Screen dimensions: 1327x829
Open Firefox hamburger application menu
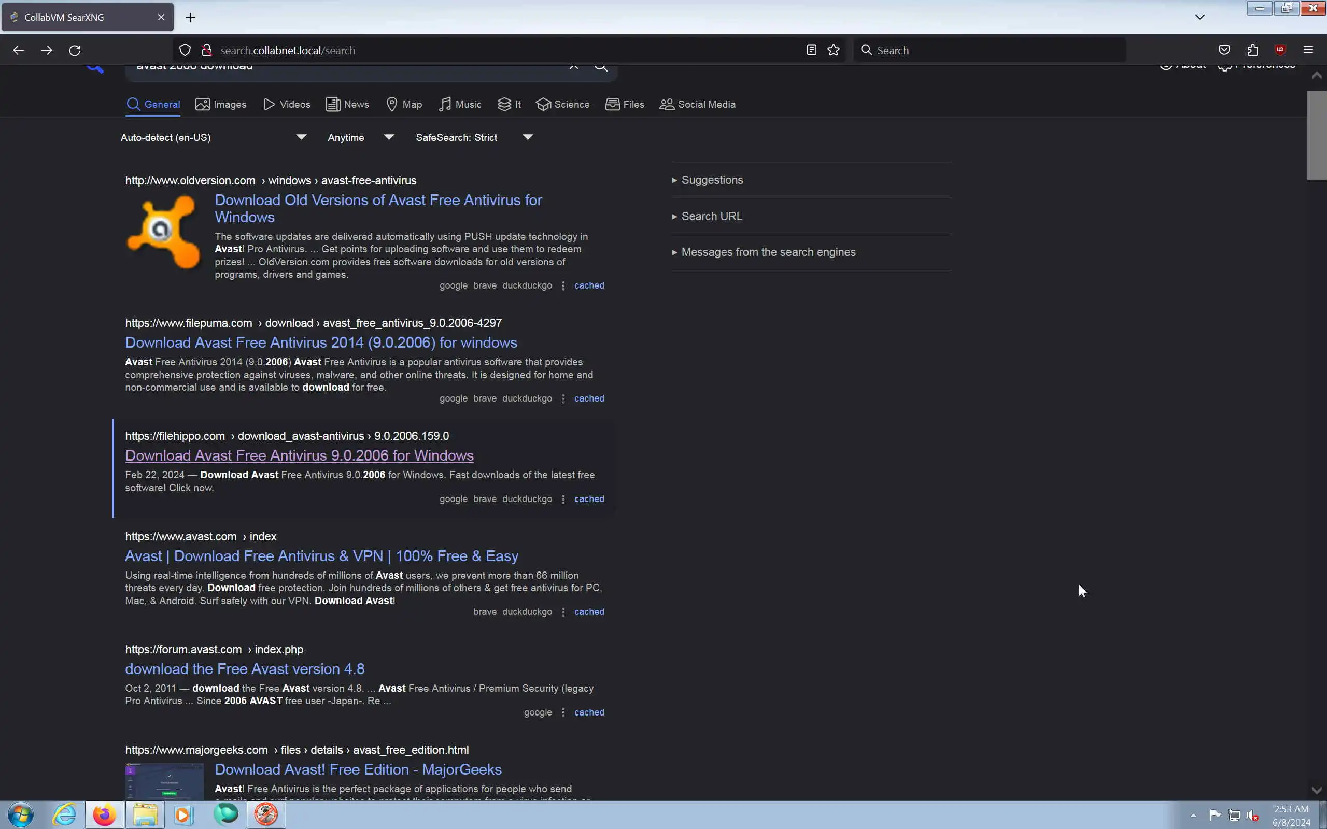pos(1308,50)
